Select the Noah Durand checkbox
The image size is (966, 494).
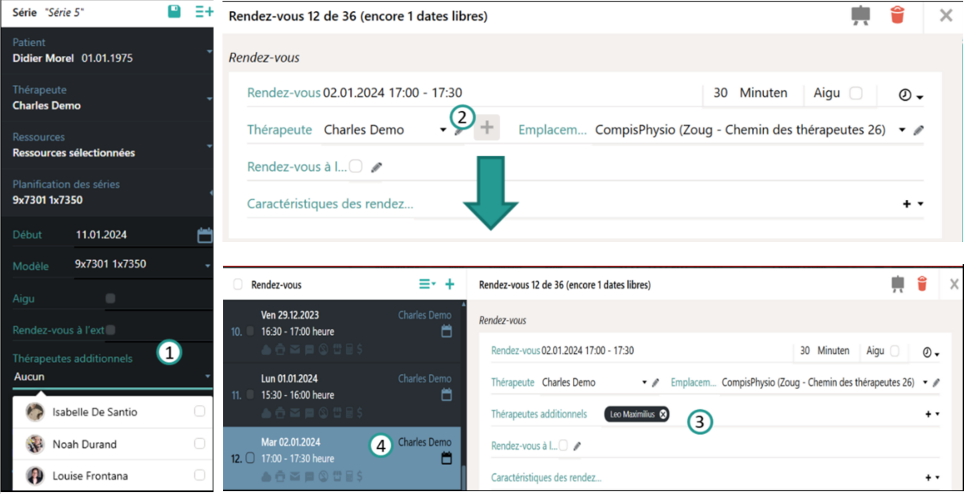pos(200,444)
